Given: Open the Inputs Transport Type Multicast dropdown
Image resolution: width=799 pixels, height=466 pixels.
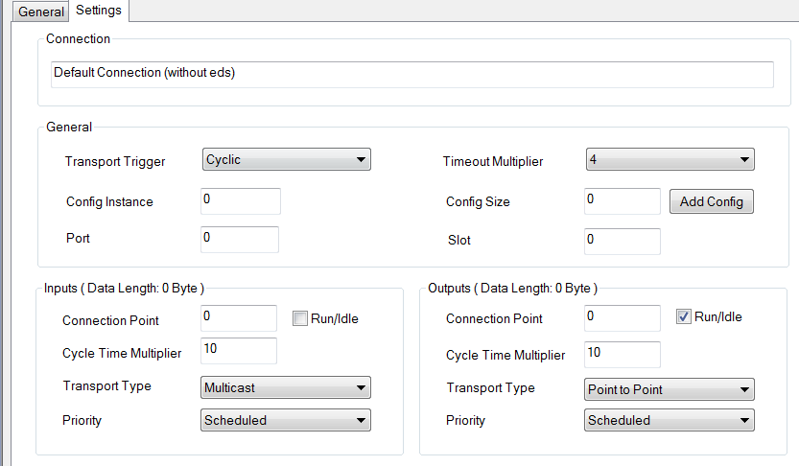Looking at the screenshot, I should [286, 387].
